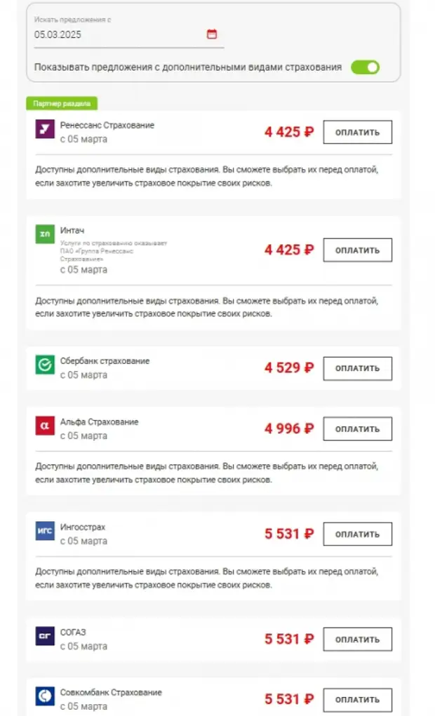Click the Интач company logo
435x716 pixels.
tap(45, 234)
